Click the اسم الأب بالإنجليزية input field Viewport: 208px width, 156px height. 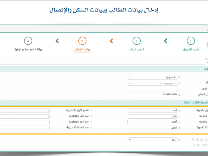point(25,116)
